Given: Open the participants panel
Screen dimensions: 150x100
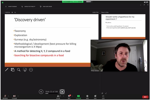Looking at the screenshot, I should click(58, 97).
